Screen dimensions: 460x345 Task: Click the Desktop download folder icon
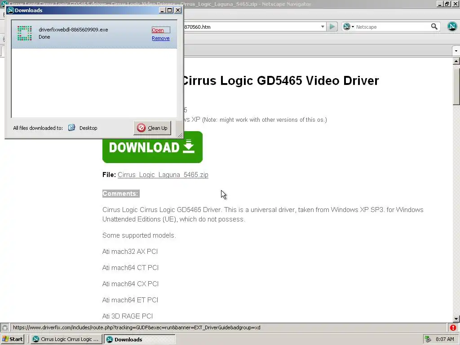click(x=71, y=128)
